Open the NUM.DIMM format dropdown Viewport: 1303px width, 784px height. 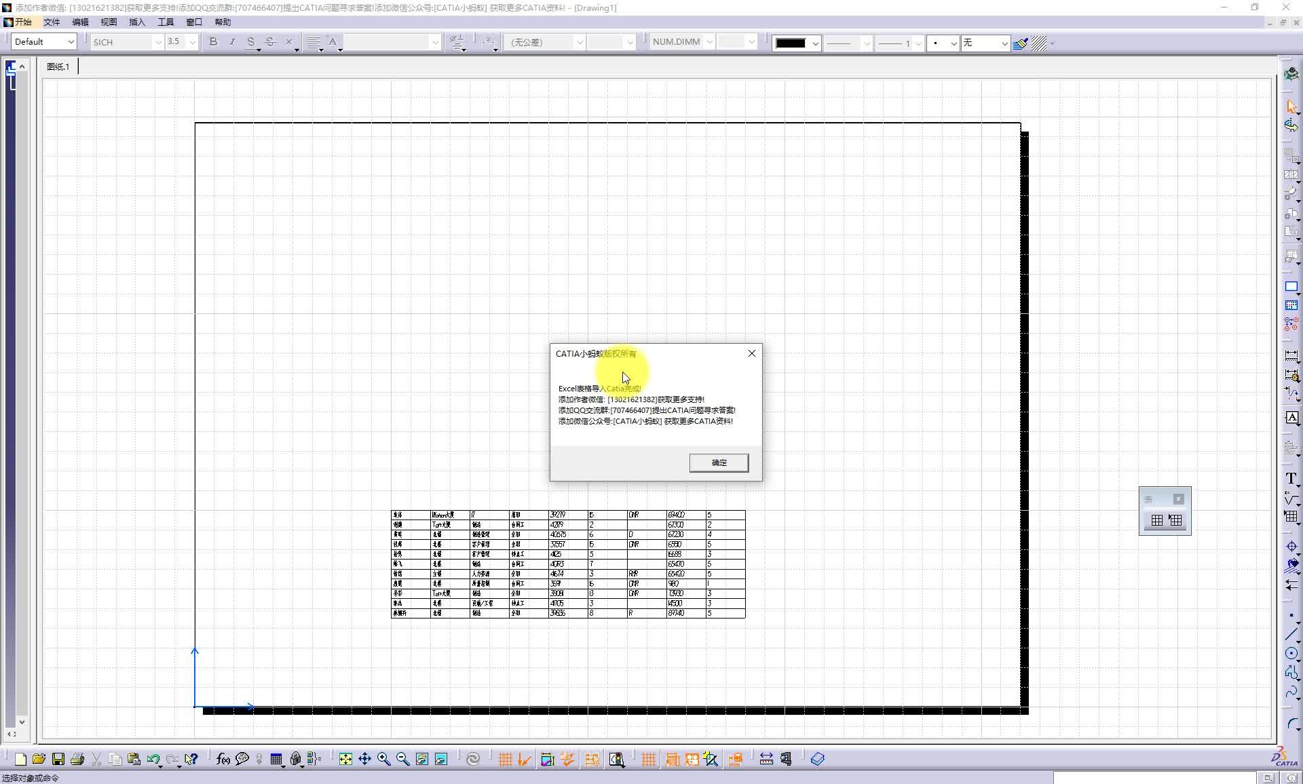coord(709,42)
